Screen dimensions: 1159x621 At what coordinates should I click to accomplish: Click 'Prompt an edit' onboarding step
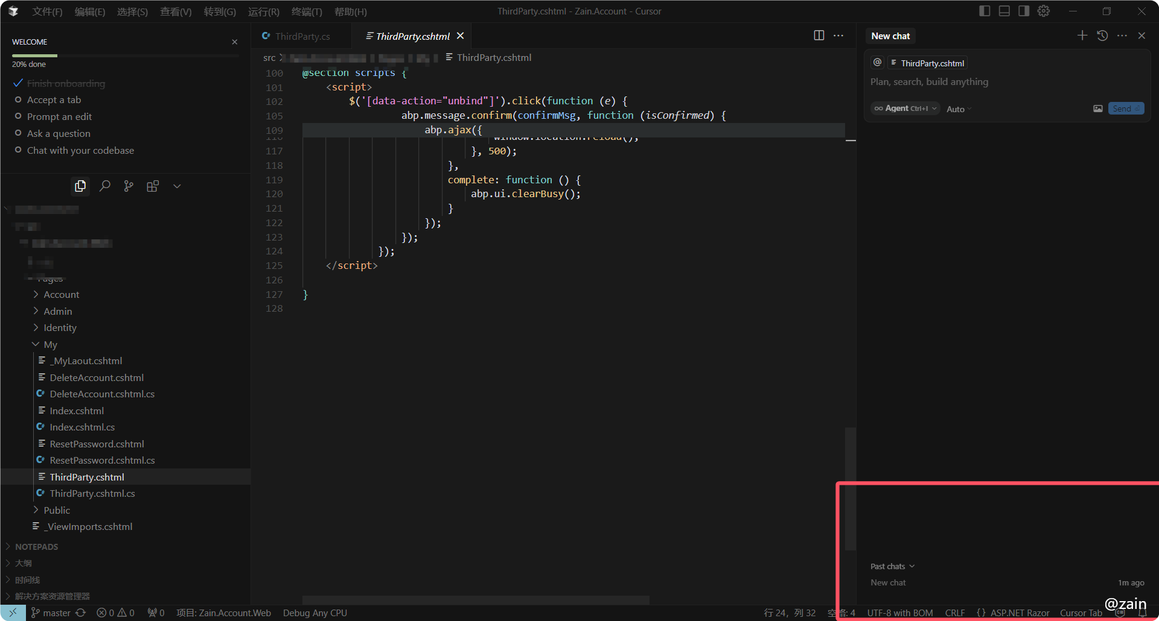pos(59,116)
